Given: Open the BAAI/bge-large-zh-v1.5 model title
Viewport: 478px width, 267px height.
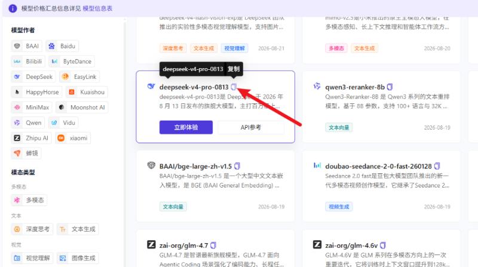Looking at the screenshot, I should tap(195, 166).
